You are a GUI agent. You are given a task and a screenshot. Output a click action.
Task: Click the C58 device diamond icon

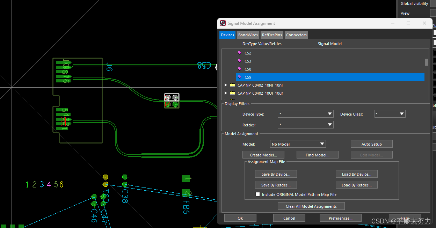point(239,69)
